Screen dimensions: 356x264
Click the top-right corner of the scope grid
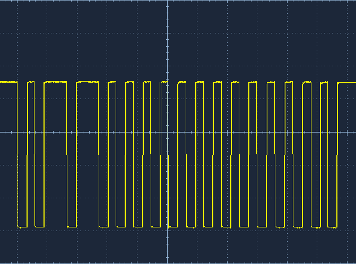(x=354, y=1)
